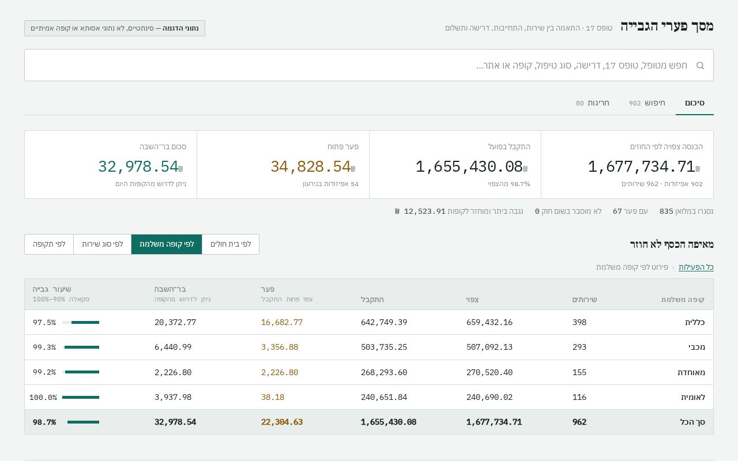Click recoverable amount 20,372.77
The width and height of the screenshot is (738, 461).
[175, 322]
